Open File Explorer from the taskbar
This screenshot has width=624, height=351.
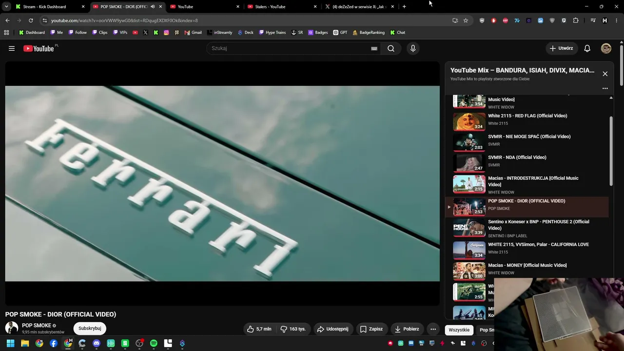pyautogui.click(x=25, y=343)
